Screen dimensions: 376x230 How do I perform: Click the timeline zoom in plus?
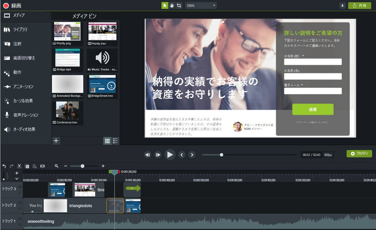pyautogui.click(x=103, y=166)
